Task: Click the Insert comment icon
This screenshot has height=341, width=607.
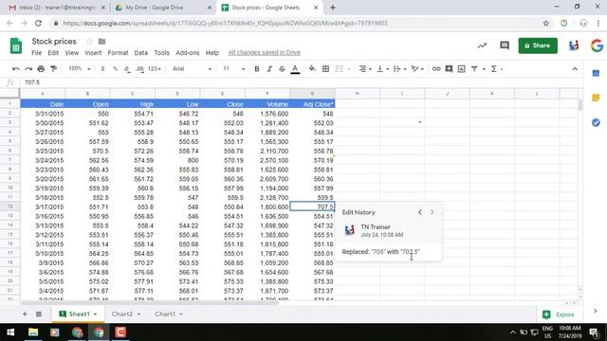Action: pos(449,69)
